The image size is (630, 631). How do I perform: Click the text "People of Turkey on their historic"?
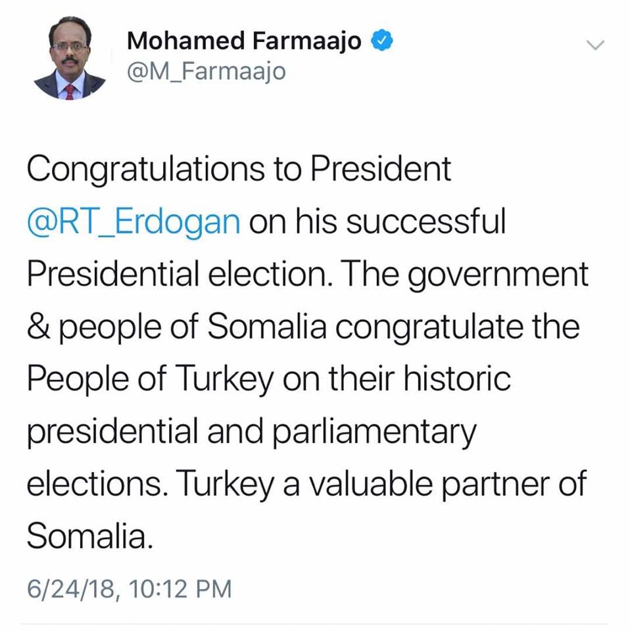268,380
